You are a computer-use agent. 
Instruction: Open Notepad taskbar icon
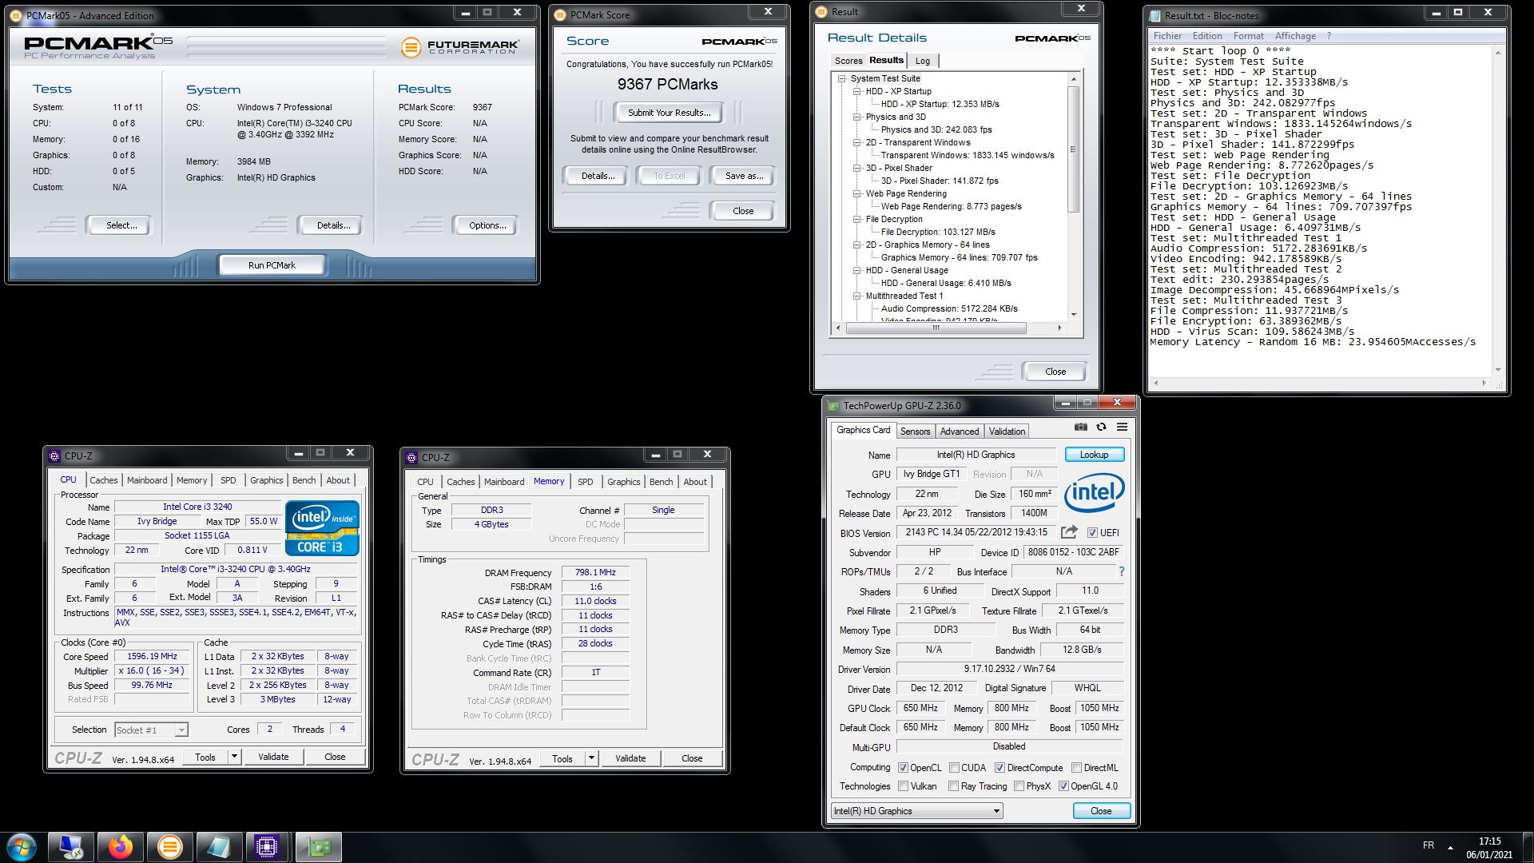point(218,847)
